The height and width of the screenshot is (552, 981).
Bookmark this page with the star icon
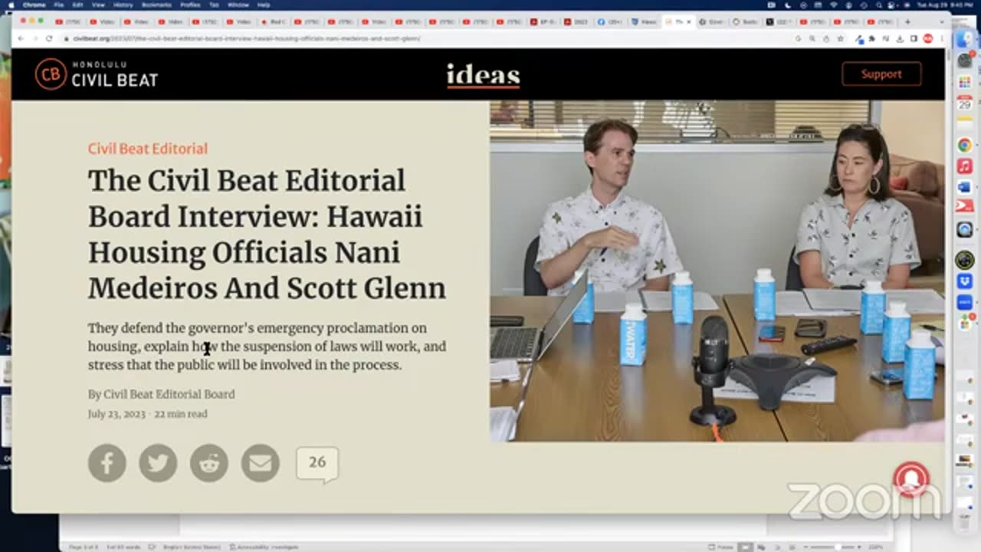pos(840,38)
